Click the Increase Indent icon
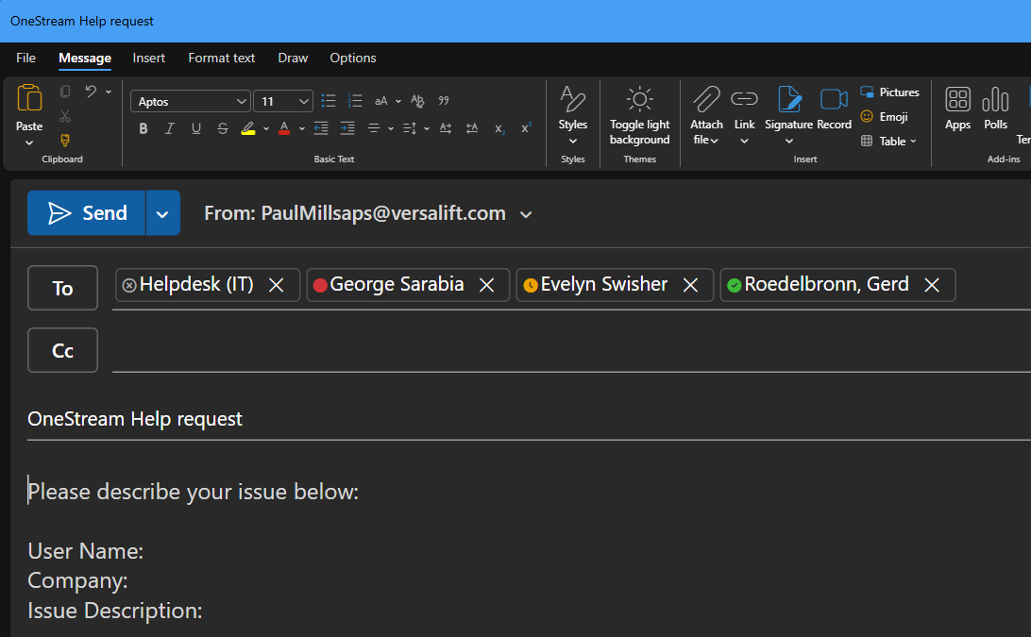 [x=347, y=128]
